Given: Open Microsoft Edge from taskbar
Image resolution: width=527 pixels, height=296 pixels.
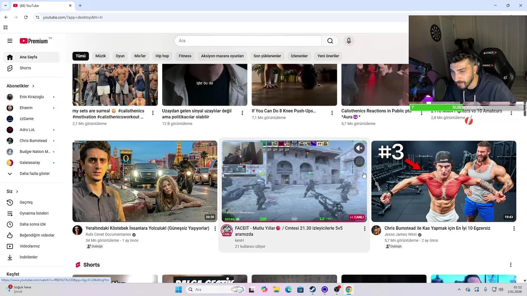Looking at the screenshot, I should pyautogui.click(x=288, y=289).
